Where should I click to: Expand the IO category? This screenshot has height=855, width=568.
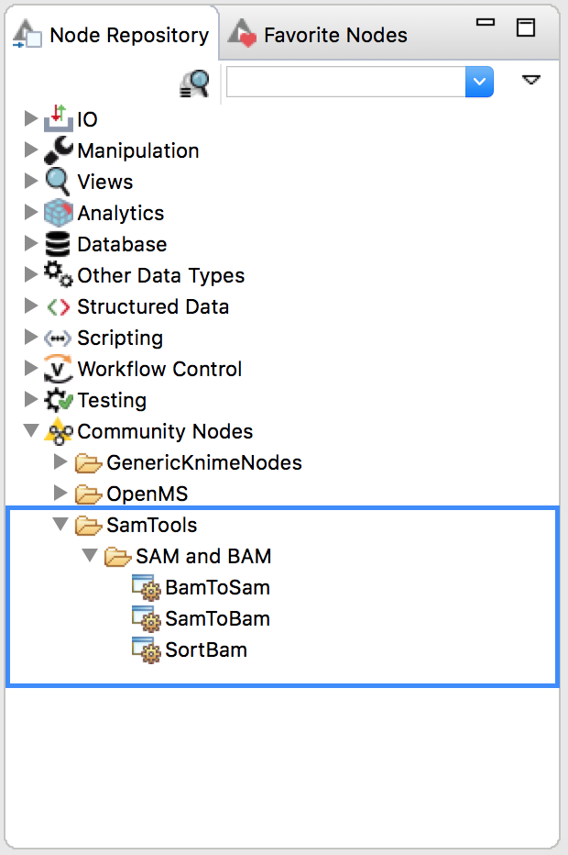point(31,118)
